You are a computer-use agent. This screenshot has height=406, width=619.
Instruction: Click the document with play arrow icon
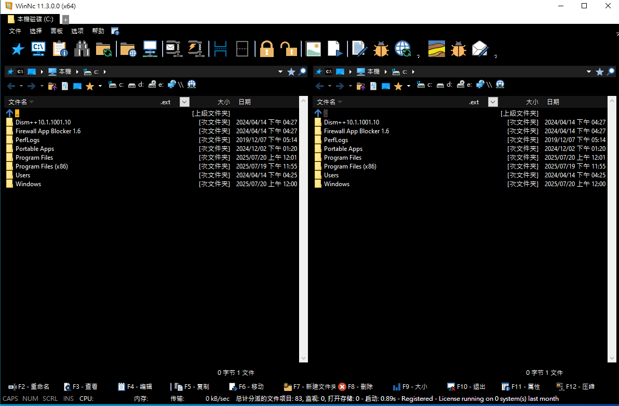tap(335, 49)
